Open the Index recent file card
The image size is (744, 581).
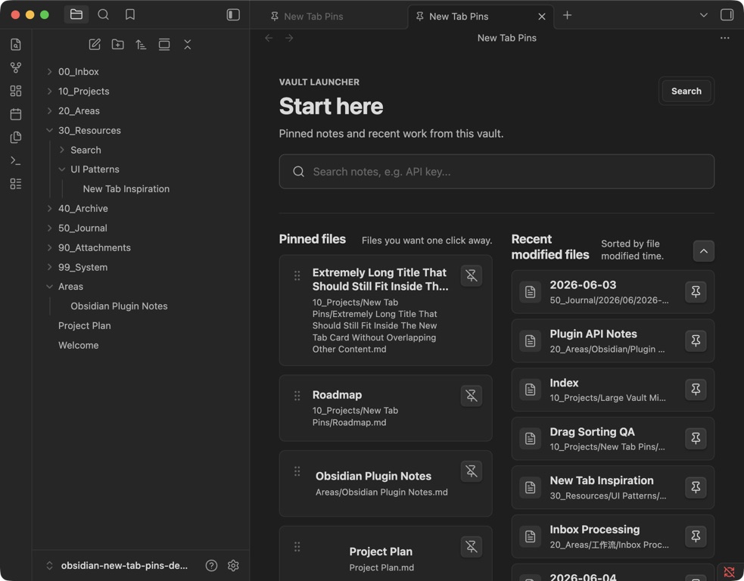tap(612, 390)
